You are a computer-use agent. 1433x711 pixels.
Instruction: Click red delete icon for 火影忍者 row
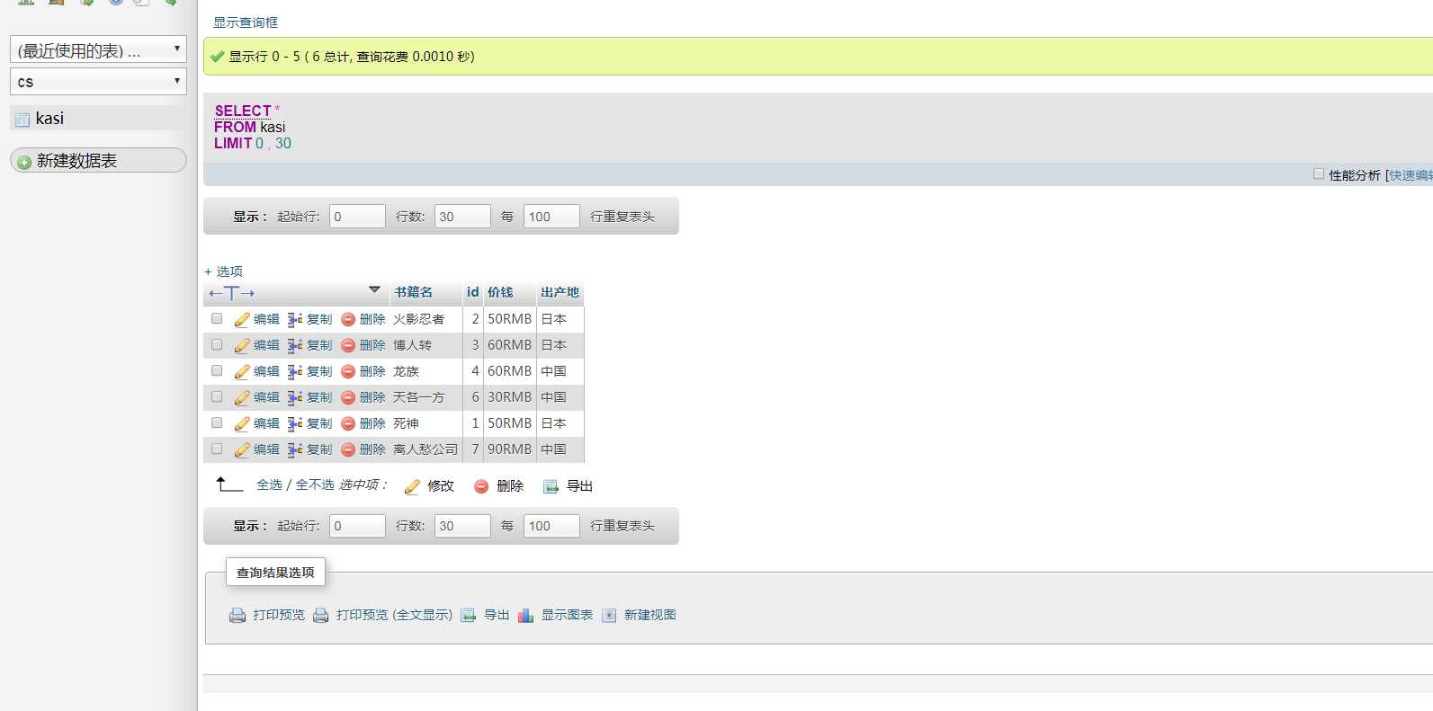tap(348, 319)
